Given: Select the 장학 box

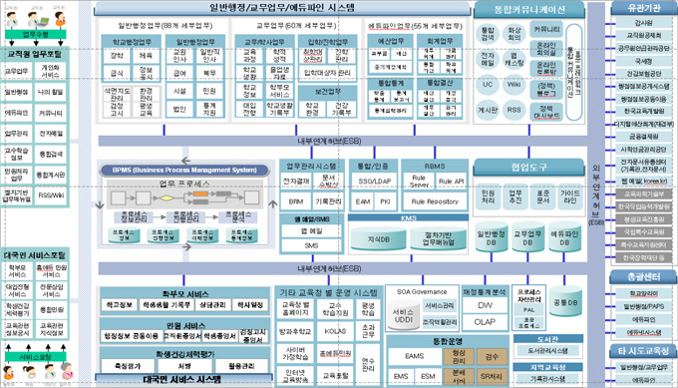Looking at the screenshot, I should point(117,56).
